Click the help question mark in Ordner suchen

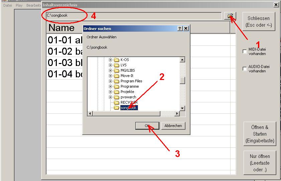[x=180, y=28]
